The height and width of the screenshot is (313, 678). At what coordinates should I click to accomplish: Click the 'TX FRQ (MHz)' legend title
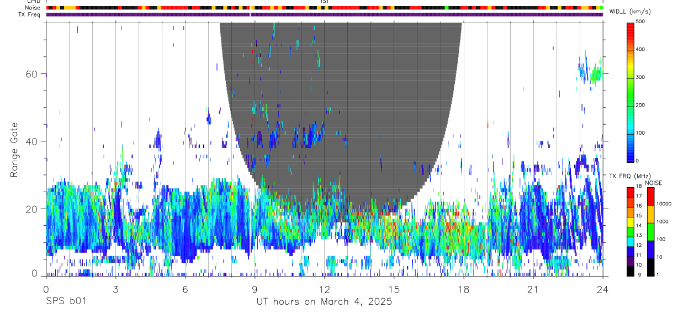632,176
